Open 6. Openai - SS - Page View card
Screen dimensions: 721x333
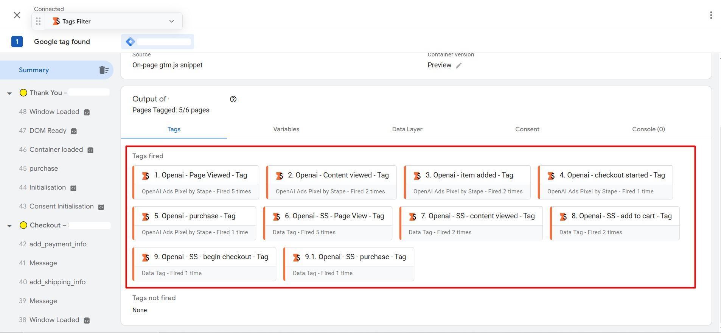pyautogui.click(x=328, y=223)
